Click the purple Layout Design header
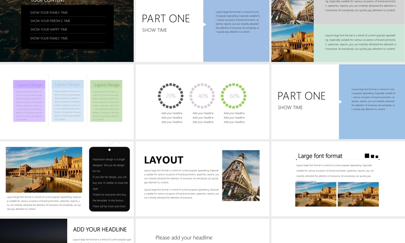405x243 pixels. tap(29, 85)
